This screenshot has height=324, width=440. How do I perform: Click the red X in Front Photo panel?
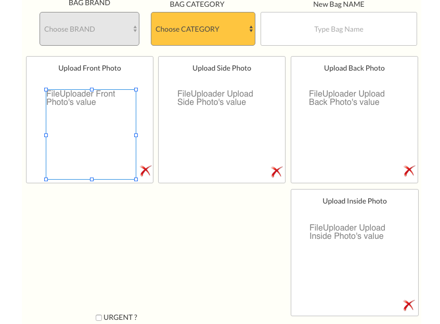pyautogui.click(x=146, y=171)
